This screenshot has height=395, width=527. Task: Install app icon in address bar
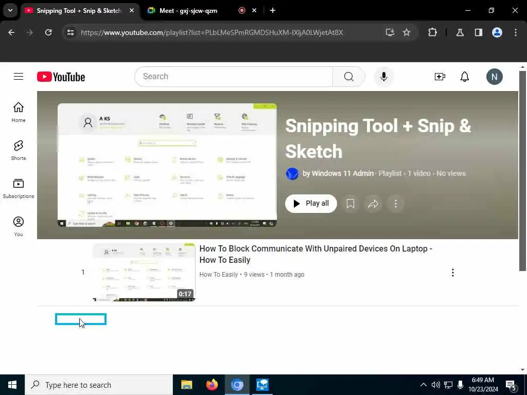point(390,32)
